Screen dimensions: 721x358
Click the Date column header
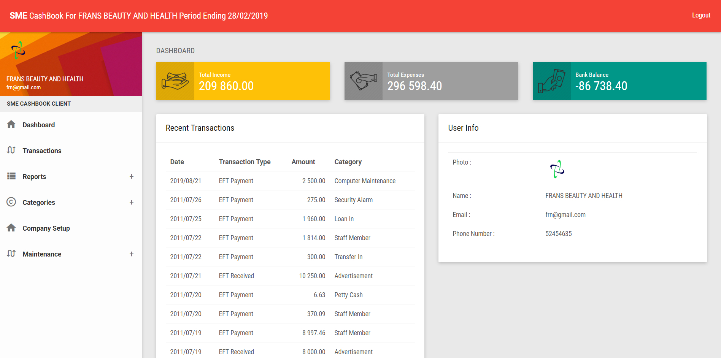(x=177, y=162)
